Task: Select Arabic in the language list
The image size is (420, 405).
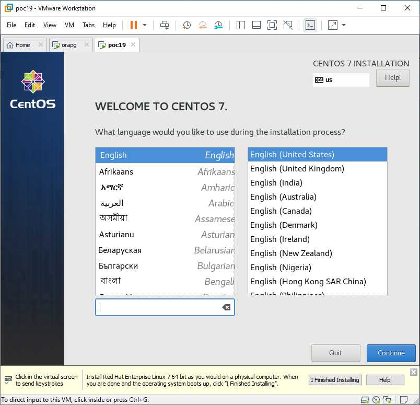Action: (165, 203)
